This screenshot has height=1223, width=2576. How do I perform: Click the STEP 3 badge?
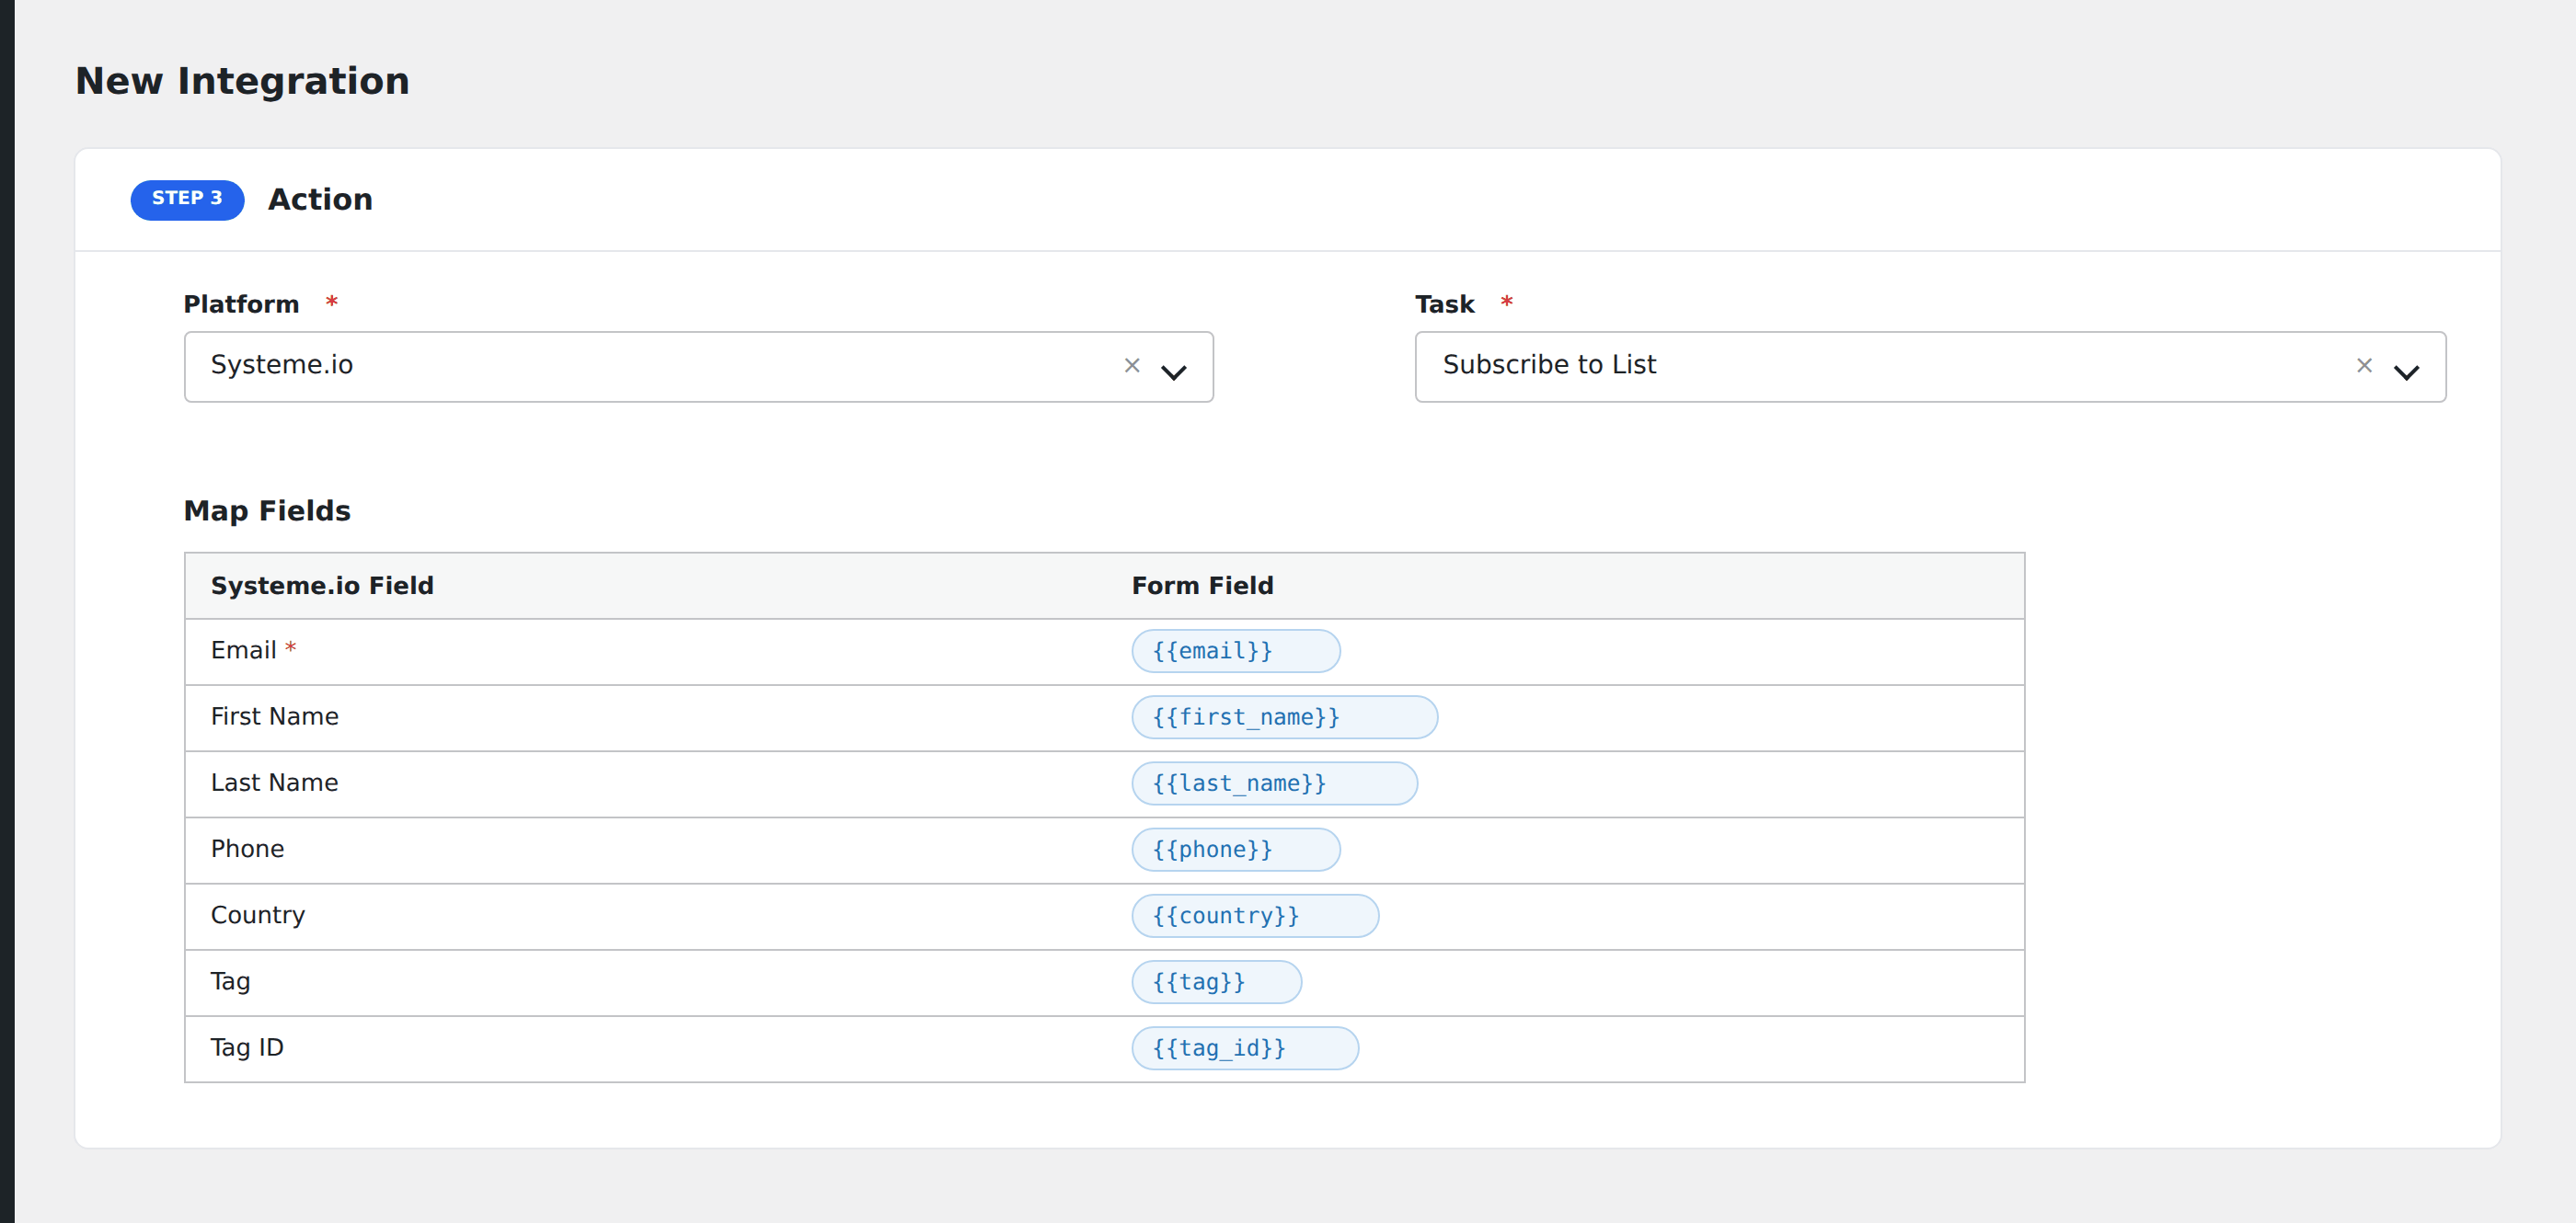pyautogui.click(x=187, y=200)
